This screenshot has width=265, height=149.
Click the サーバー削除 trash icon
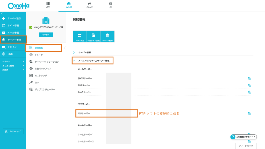pyautogui.click(x=107, y=36)
